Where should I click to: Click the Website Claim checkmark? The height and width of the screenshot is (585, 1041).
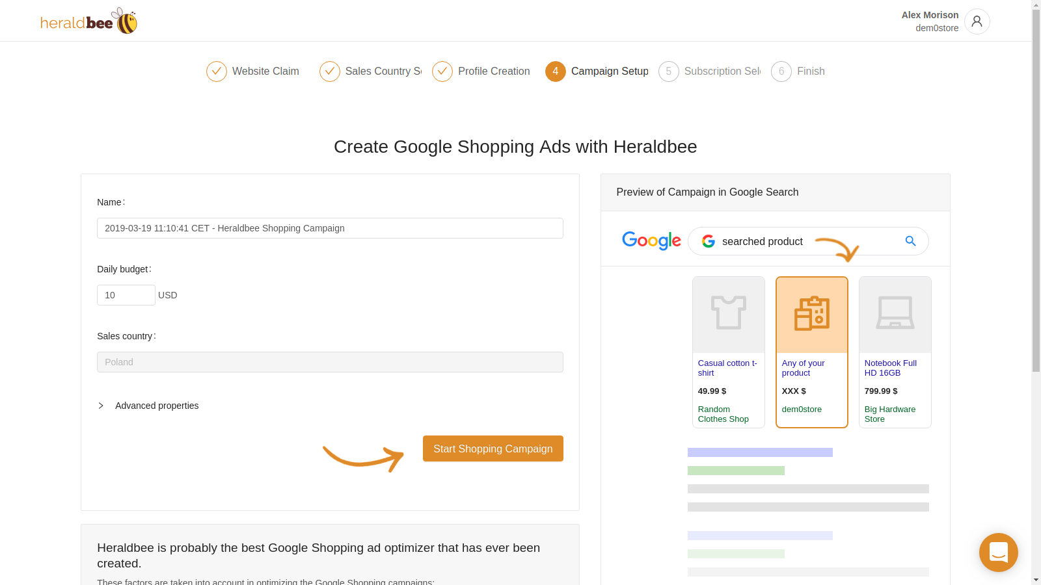click(217, 71)
